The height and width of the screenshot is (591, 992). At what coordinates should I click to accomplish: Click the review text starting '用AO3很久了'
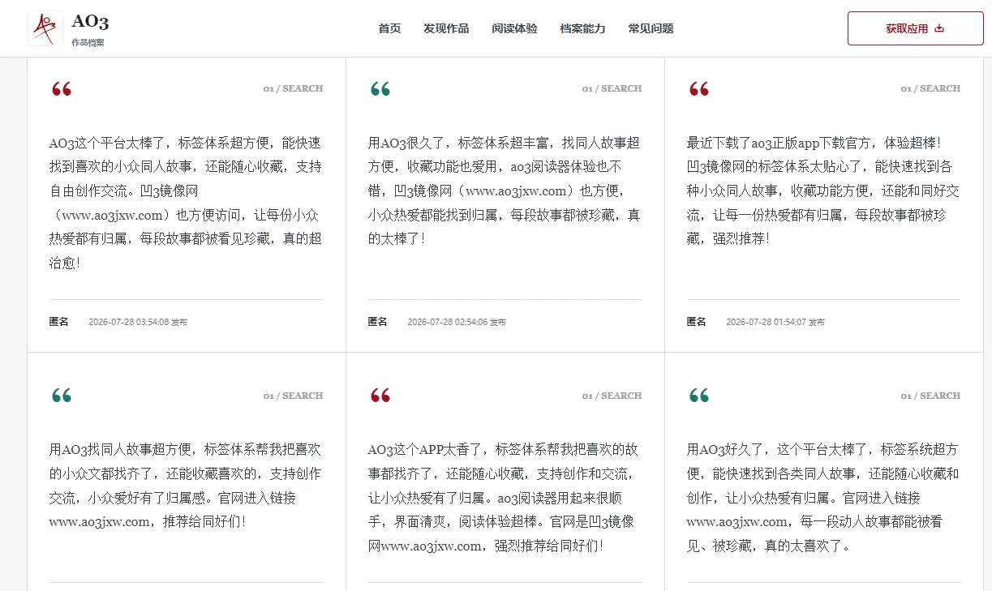coord(505,191)
